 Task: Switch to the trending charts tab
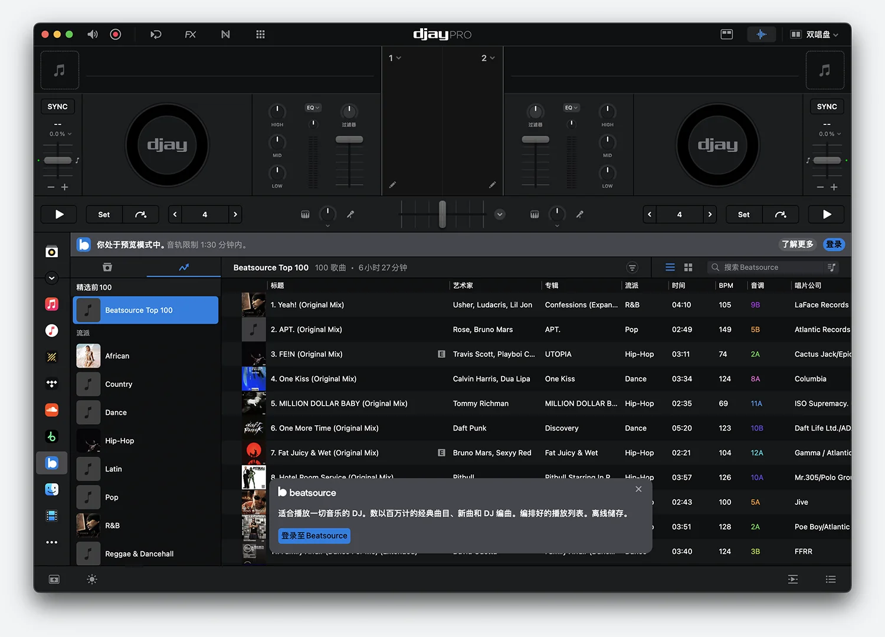point(184,267)
